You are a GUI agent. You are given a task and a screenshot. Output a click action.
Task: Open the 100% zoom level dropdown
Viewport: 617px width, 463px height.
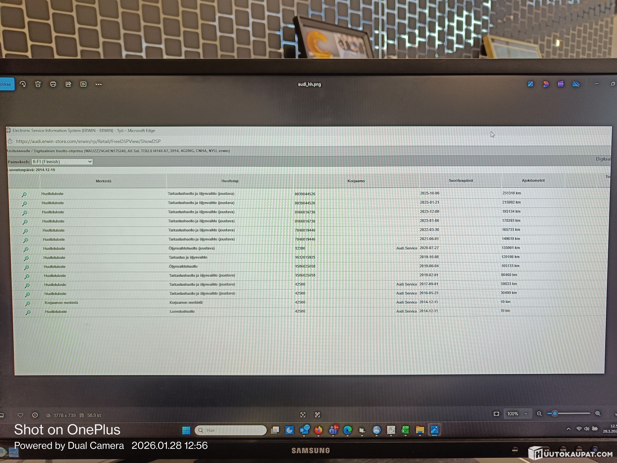(518, 414)
